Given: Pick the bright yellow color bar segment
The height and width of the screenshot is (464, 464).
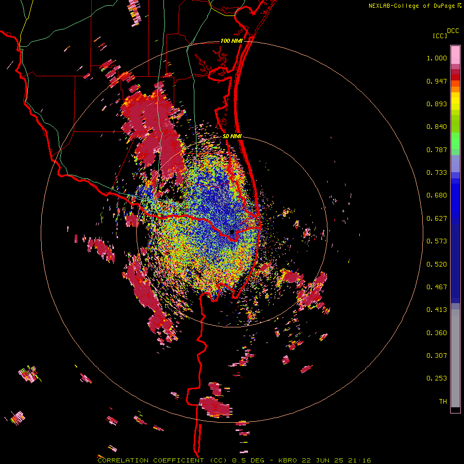Looking at the screenshot, I should click(455, 101).
